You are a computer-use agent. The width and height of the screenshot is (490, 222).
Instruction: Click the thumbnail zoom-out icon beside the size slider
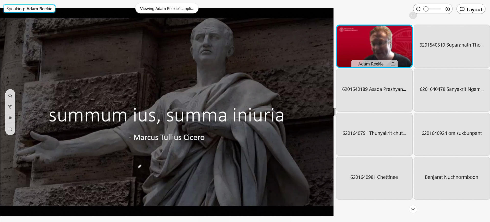[x=418, y=9]
